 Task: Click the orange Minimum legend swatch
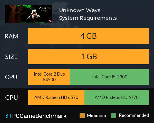82,115
